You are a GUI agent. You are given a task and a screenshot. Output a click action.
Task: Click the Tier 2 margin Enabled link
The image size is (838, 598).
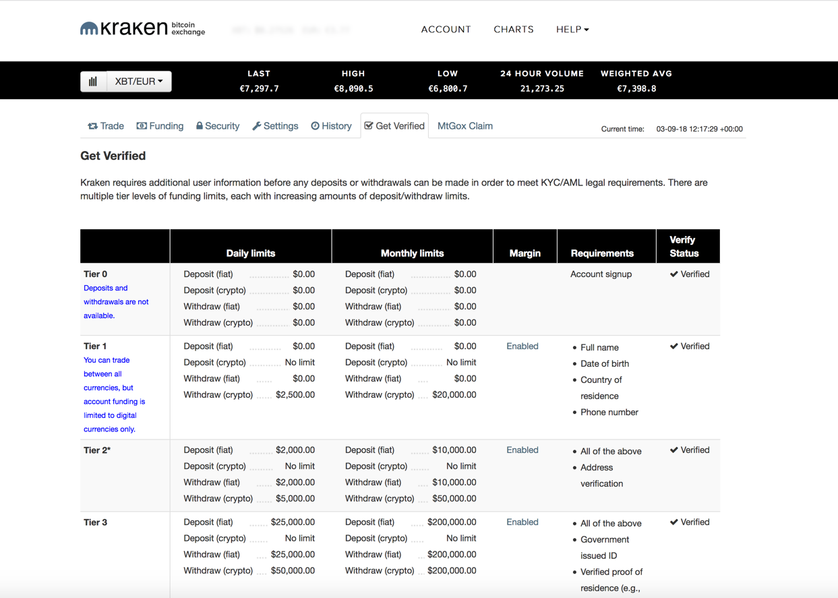(x=522, y=450)
